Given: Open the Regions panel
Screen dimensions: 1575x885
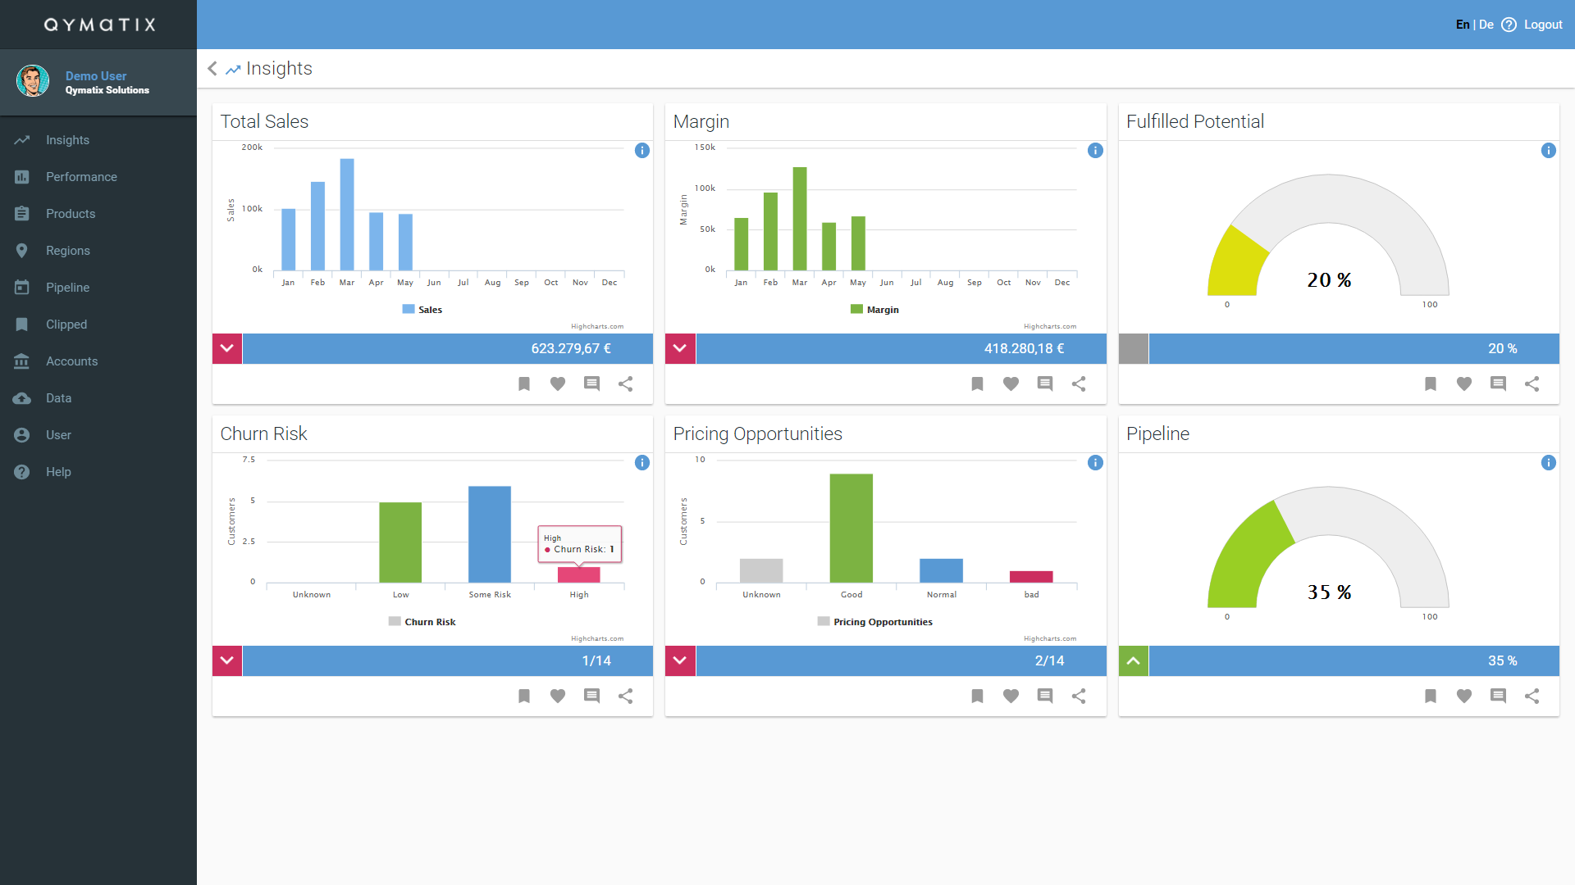Looking at the screenshot, I should [x=66, y=251].
